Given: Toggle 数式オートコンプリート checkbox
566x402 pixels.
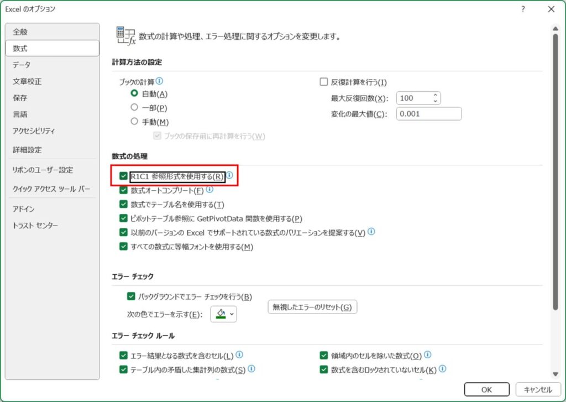Looking at the screenshot, I should [123, 190].
